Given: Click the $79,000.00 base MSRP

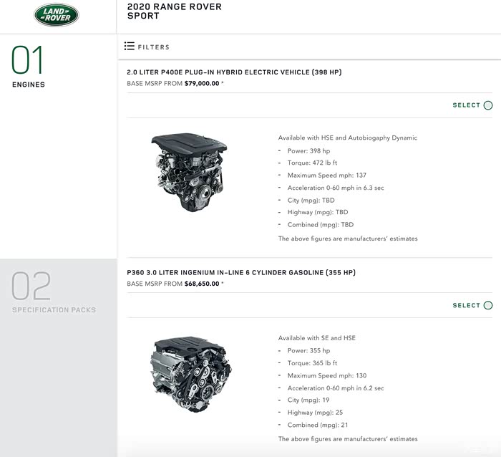Looking at the screenshot, I should click(202, 84).
